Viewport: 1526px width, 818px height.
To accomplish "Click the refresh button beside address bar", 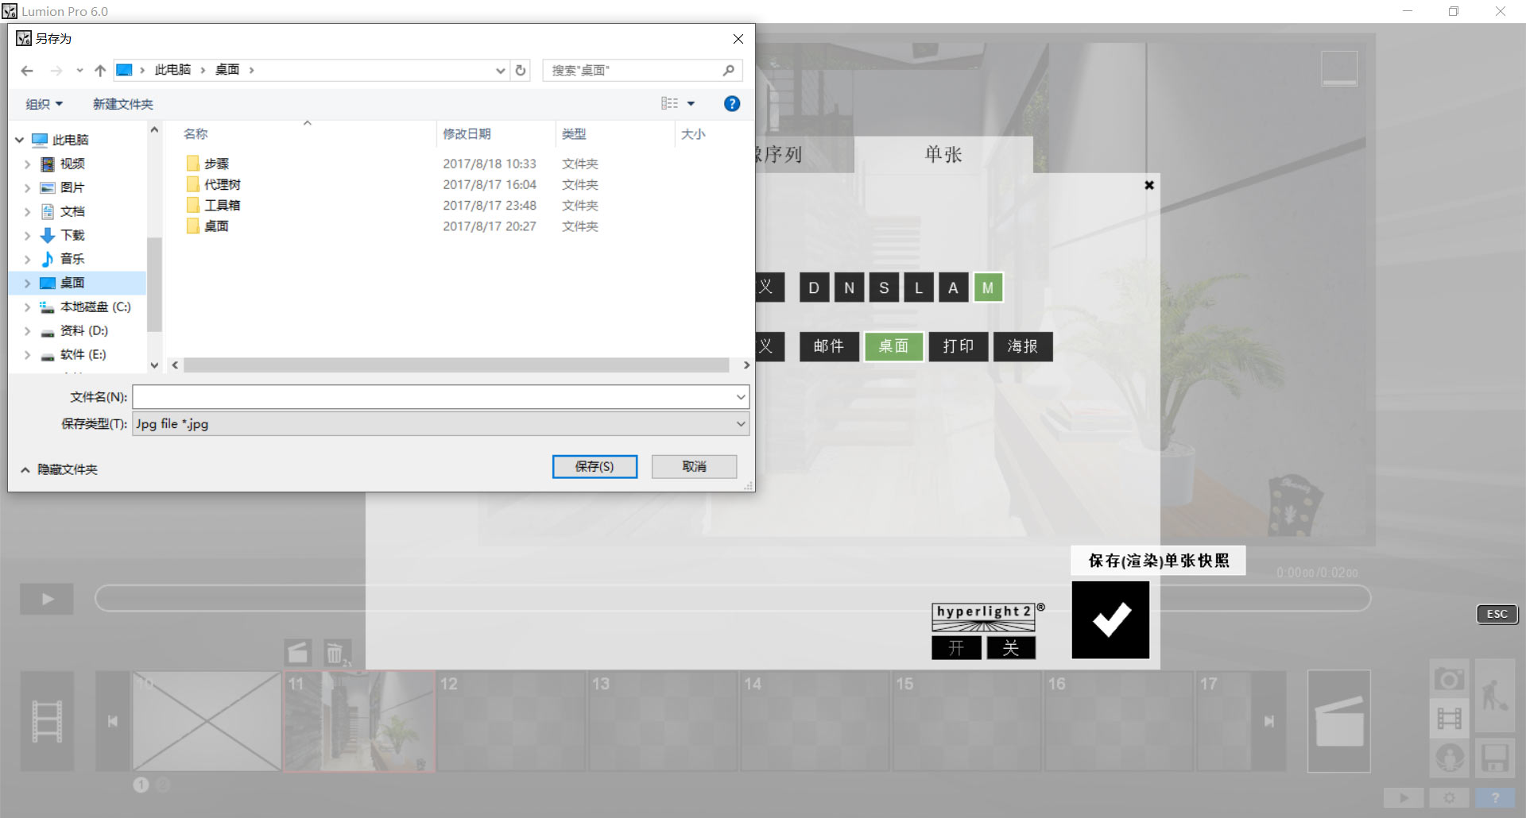I will coord(521,71).
